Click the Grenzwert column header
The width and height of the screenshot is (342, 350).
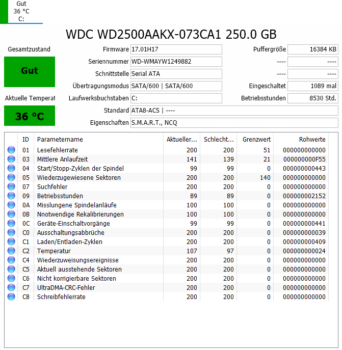[x=255, y=140]
